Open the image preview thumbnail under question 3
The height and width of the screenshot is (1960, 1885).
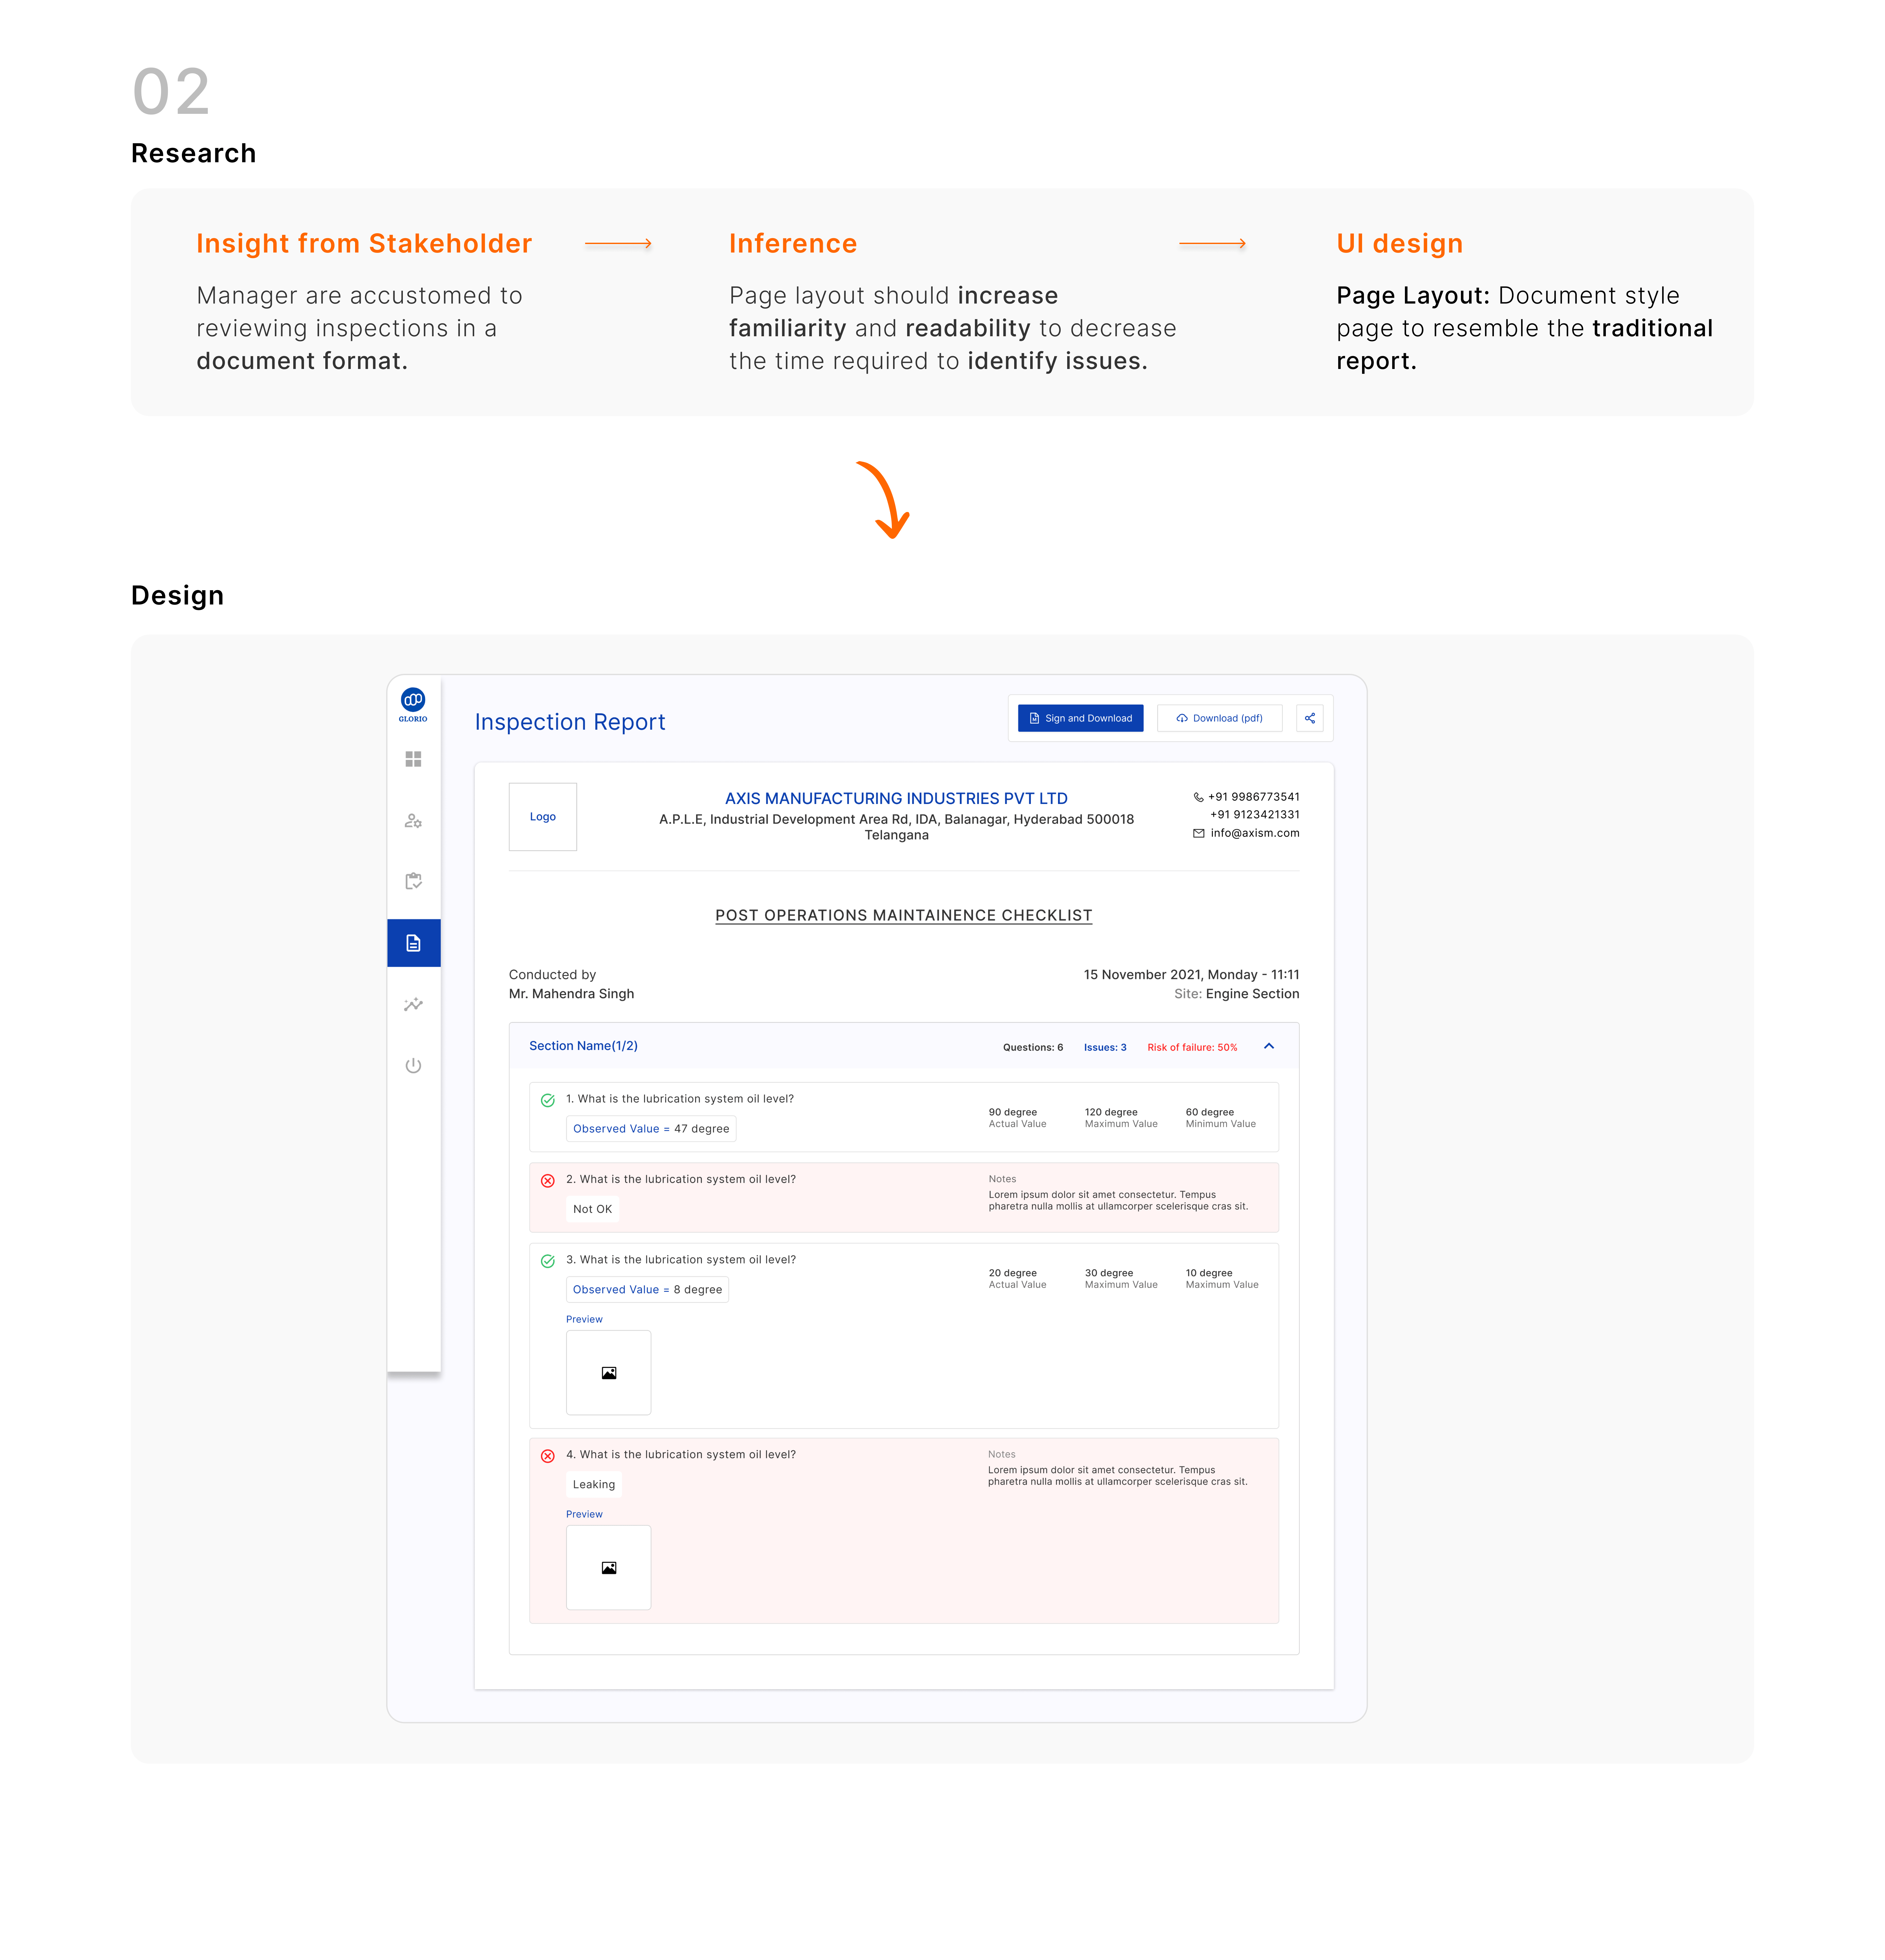coord(608,1373)
